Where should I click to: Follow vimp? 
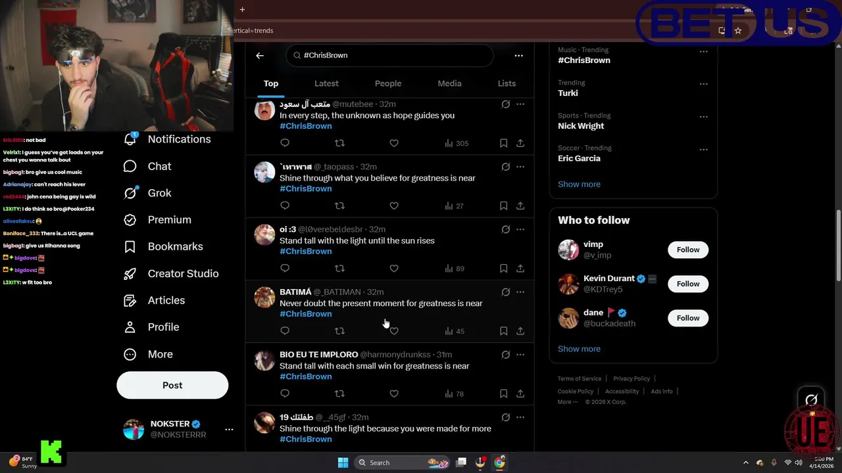point(688,250)
